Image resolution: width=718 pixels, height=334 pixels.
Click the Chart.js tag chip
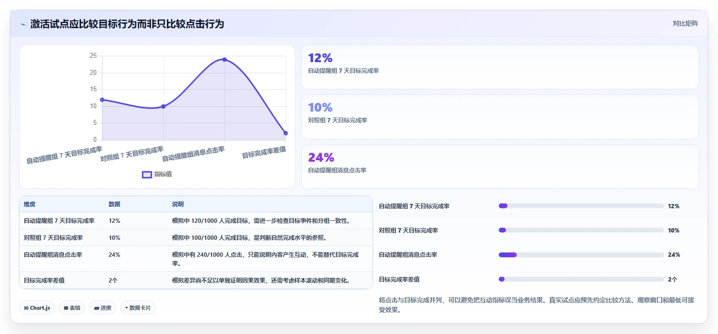(37, 308)
